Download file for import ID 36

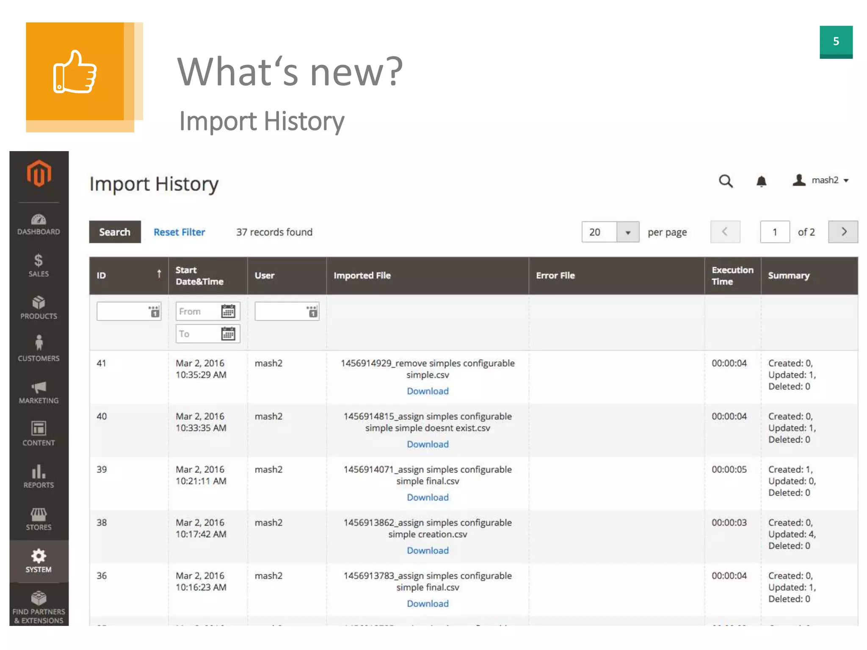point(428,603)
